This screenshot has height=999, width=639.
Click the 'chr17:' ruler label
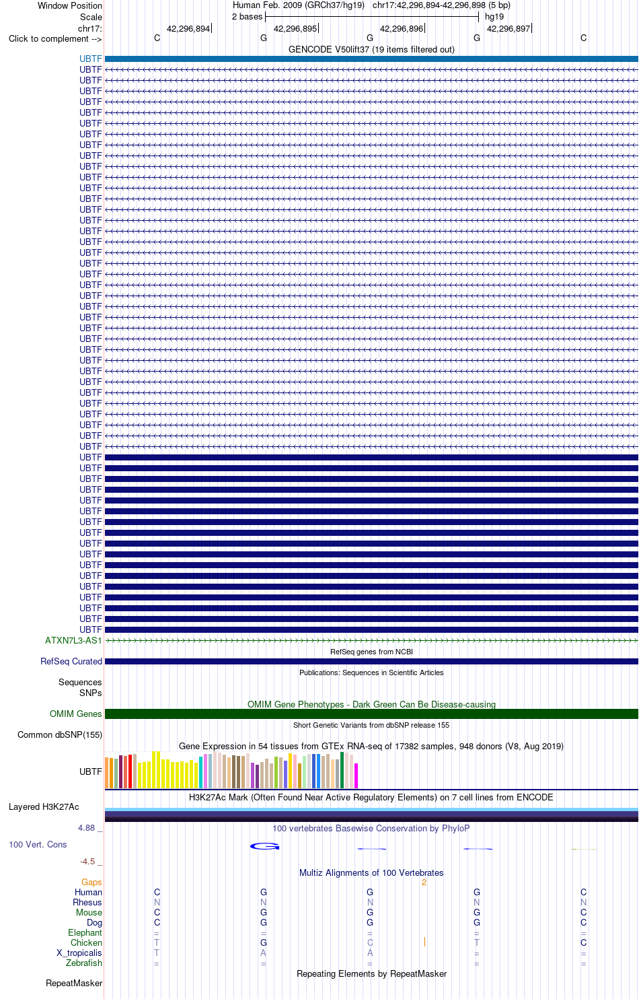click(x=90, y=28)
